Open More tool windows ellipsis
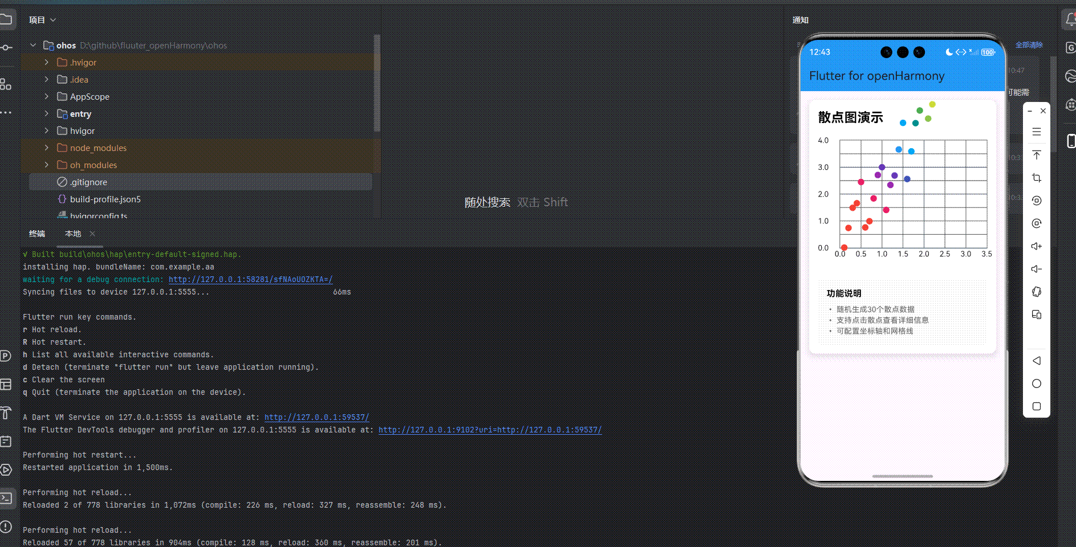 coord(6,113)
